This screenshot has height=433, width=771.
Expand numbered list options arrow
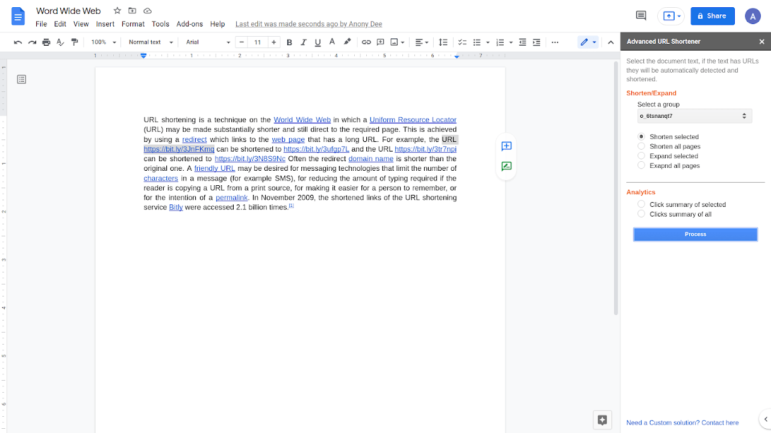click(x=511, y=42)
